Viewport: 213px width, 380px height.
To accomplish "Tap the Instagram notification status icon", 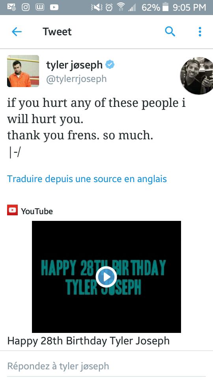I will [26, 7].
